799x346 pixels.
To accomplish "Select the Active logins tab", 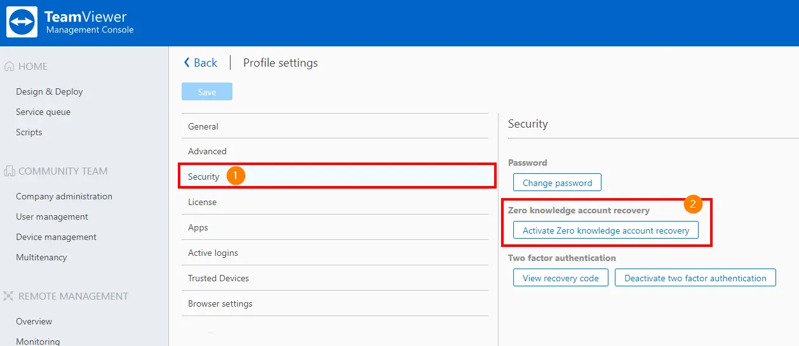I will [x=335, y=253].
